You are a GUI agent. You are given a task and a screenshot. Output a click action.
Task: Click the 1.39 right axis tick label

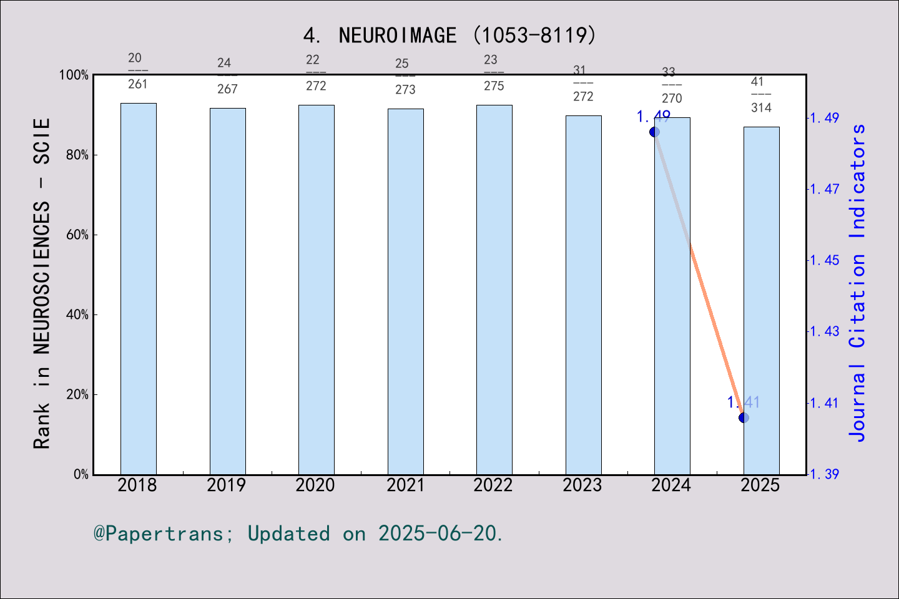(x=825, y=474)
